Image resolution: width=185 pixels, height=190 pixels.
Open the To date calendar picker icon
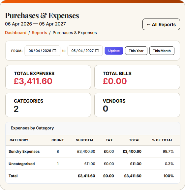click(97, 51)
